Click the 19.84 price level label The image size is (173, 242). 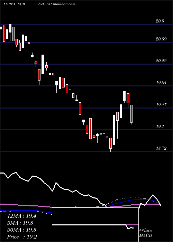pos(161,83)
